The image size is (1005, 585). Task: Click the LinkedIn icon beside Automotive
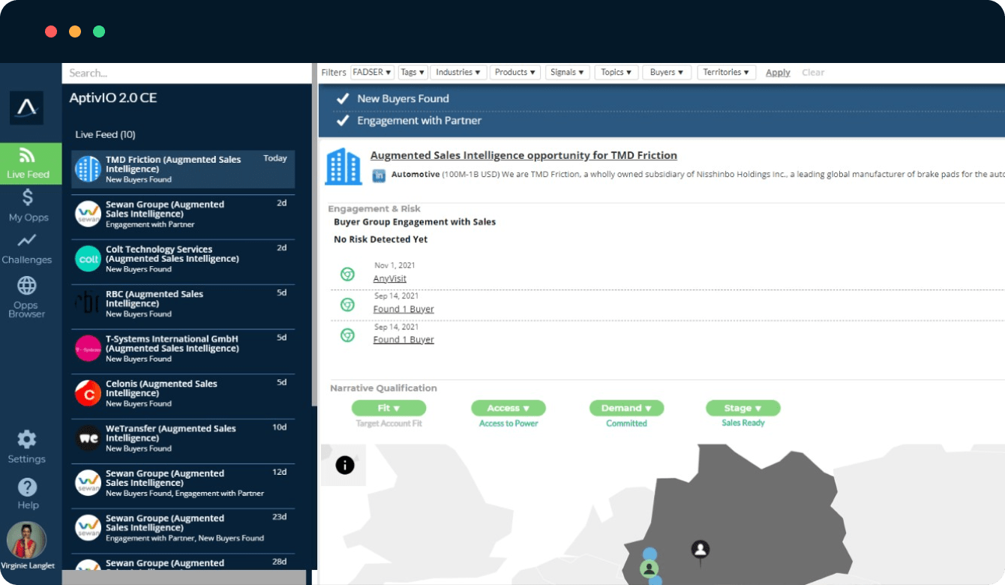tap(379, 175)
